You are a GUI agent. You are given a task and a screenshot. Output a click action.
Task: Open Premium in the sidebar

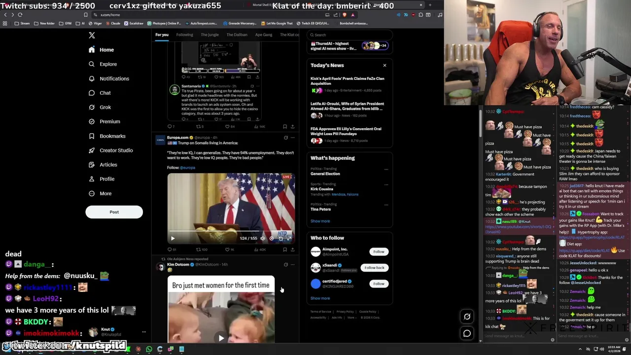104,121
